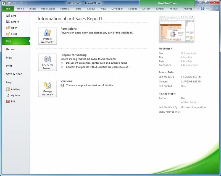Screen dimensions: 221x176
Task: Expand the Manage Versions dropdown button
Action: click(48, 89)
